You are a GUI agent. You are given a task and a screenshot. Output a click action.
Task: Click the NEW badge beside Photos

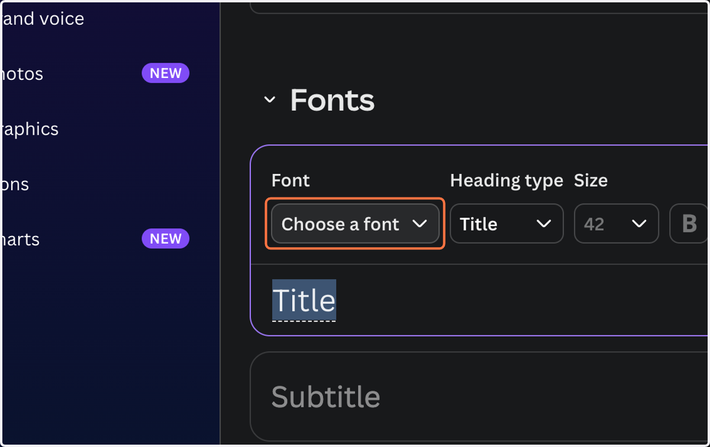(166, 73)
